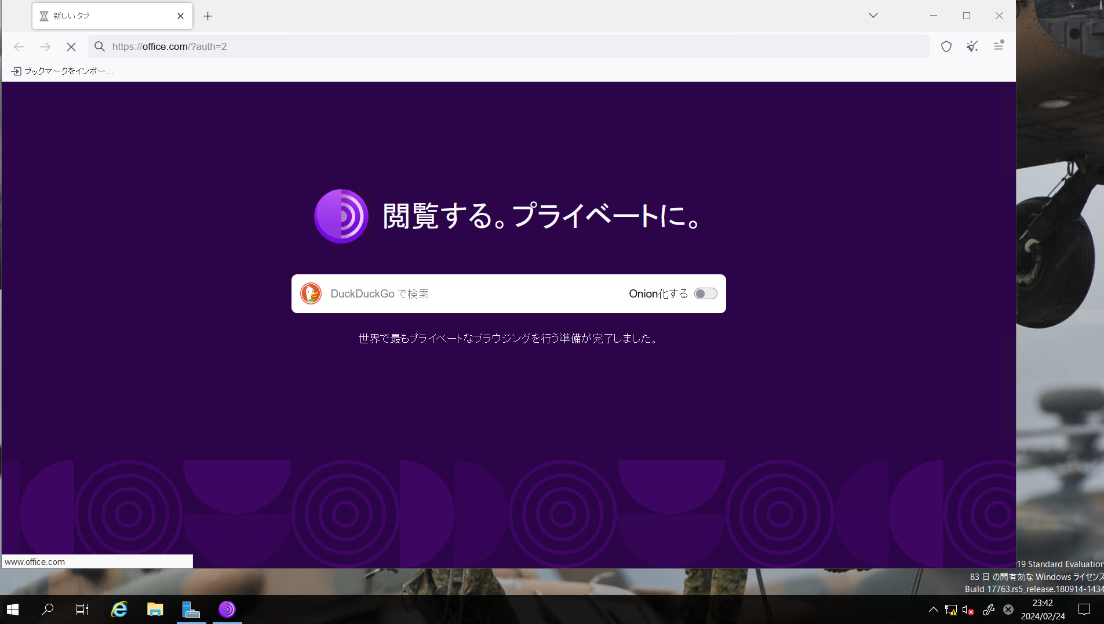The height and width of the screenshot is (624, 1104).
Task: Unmute the speaker icon in system tray
Action: [x=968, y=610]
